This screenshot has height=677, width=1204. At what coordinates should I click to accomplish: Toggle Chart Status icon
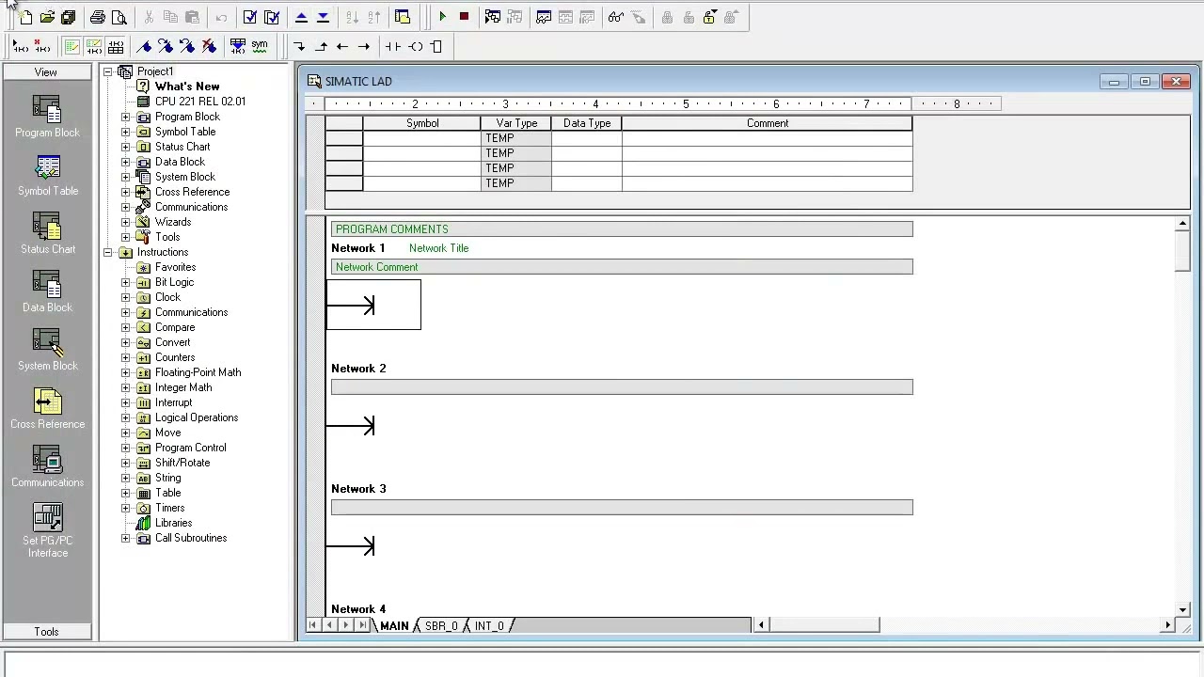tap(544, 17)
